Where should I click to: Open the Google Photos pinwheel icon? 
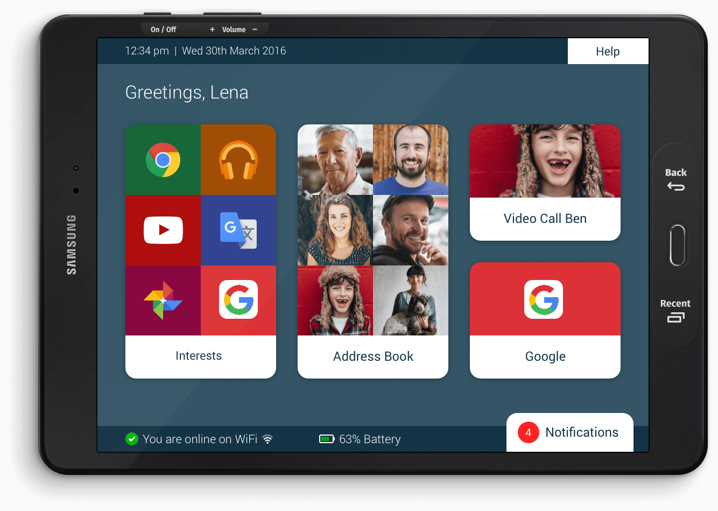pos(163,300)
